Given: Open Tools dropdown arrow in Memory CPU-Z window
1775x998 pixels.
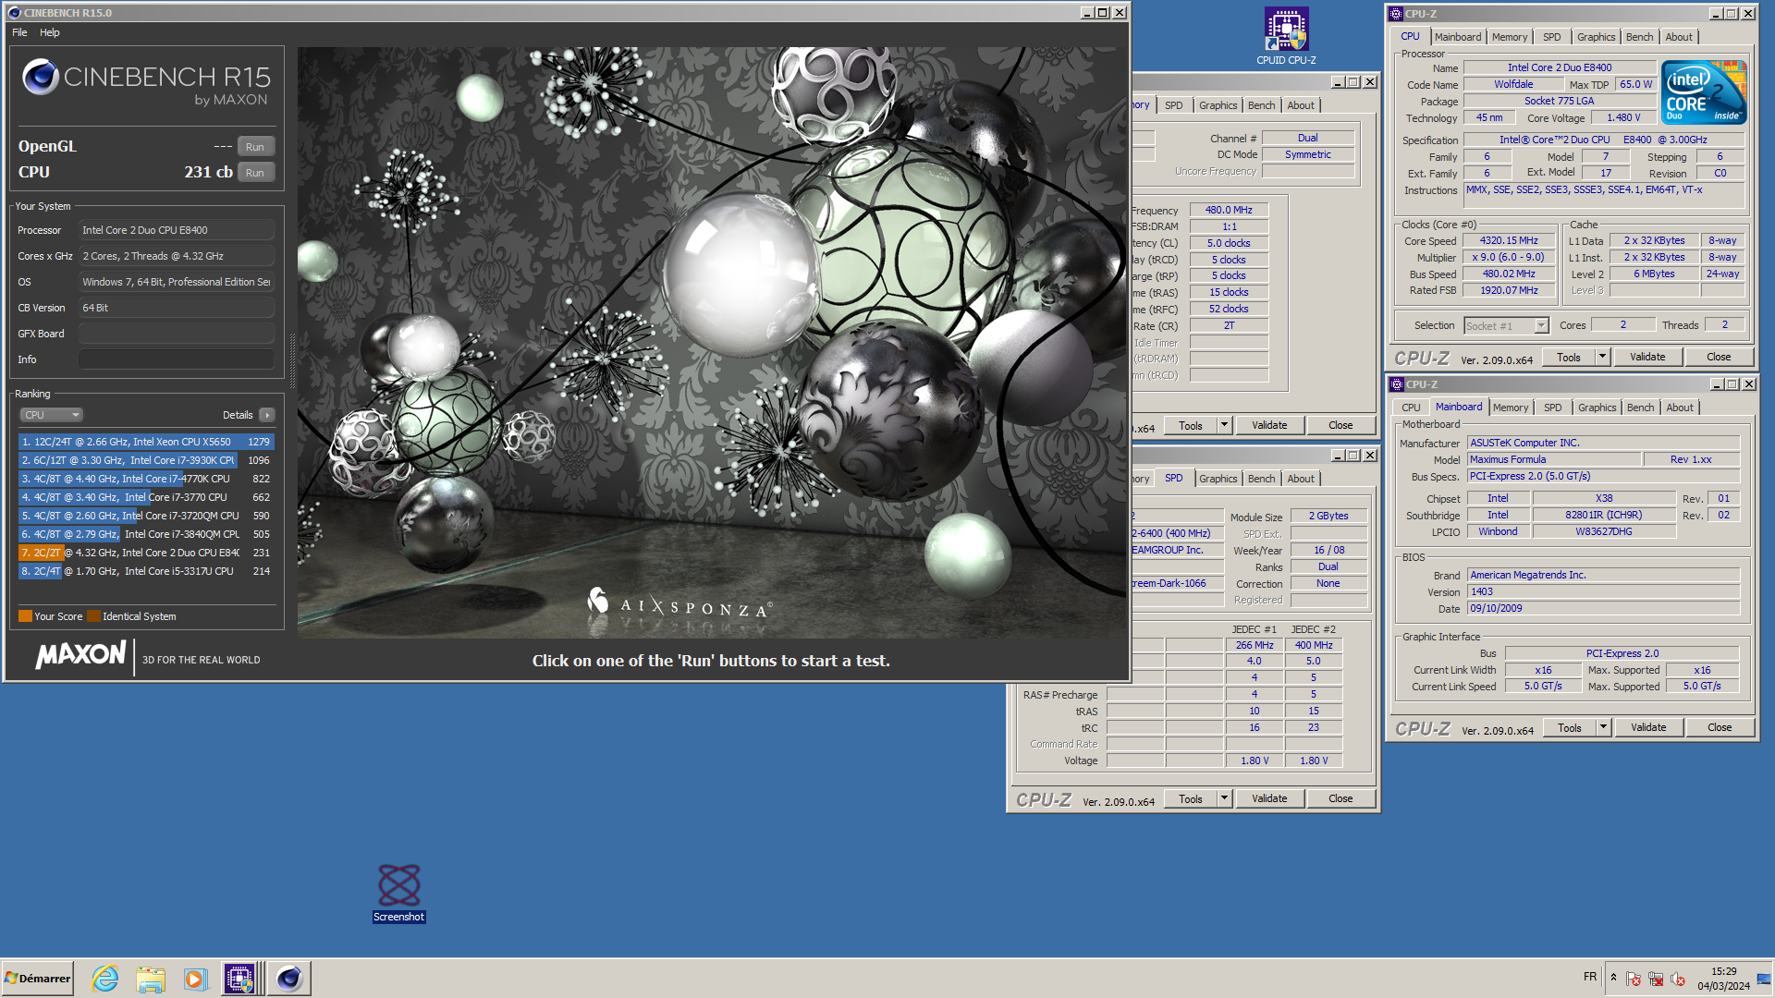Looking at the screenshot, I should 1225,425.
